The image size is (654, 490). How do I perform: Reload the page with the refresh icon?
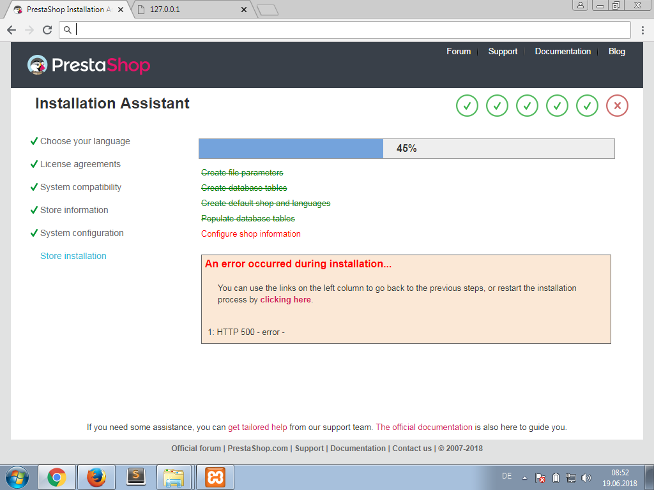coord(47,30)
